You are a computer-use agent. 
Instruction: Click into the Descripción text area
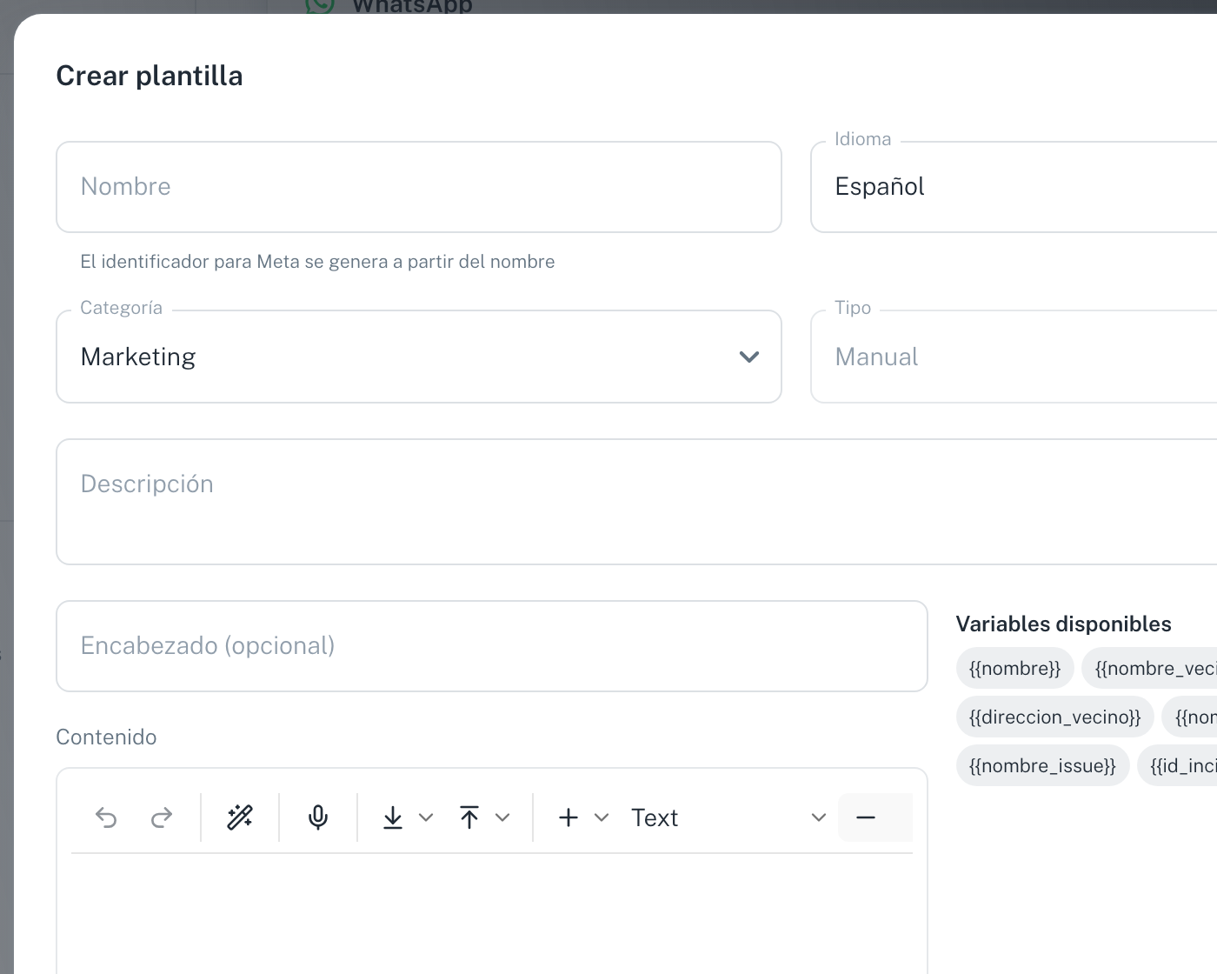[636, 502]
